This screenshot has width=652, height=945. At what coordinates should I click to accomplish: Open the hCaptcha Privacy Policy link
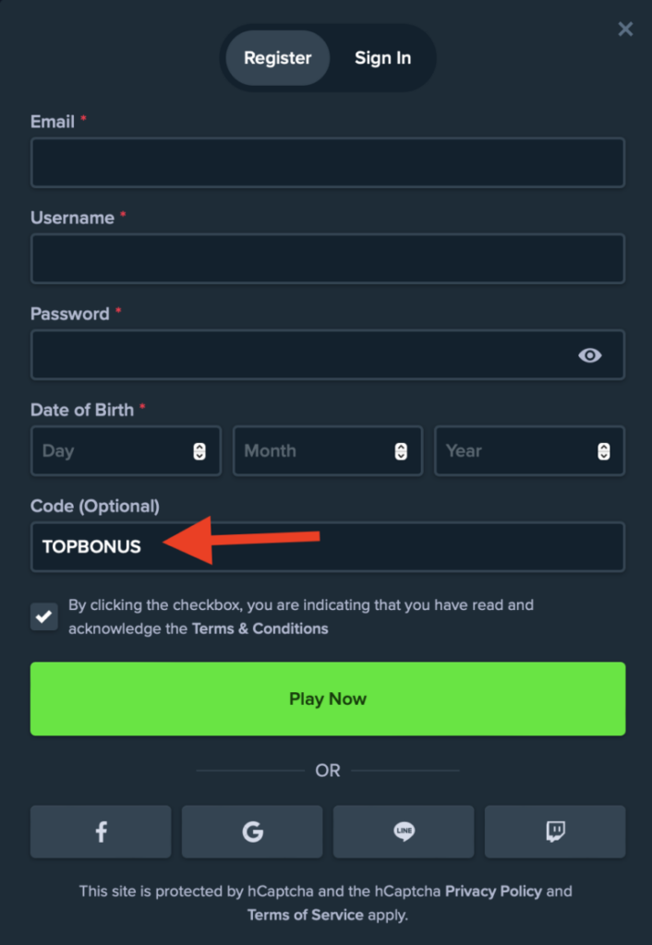click(493, 891)
